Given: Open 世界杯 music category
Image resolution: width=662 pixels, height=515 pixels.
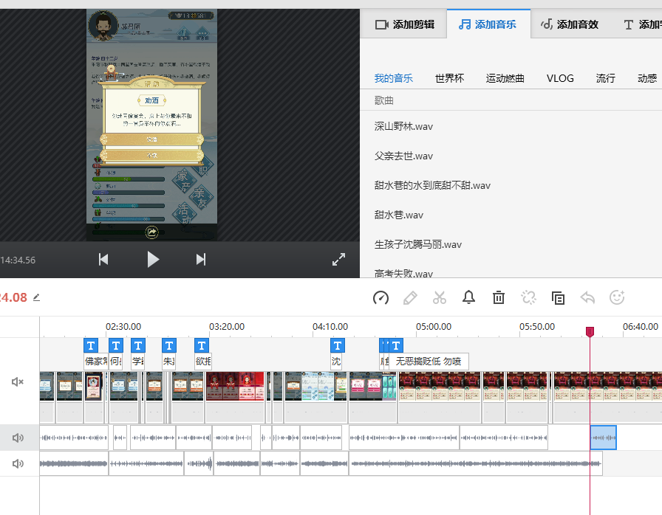Looking at the screenshot, I should pos(450,78).
